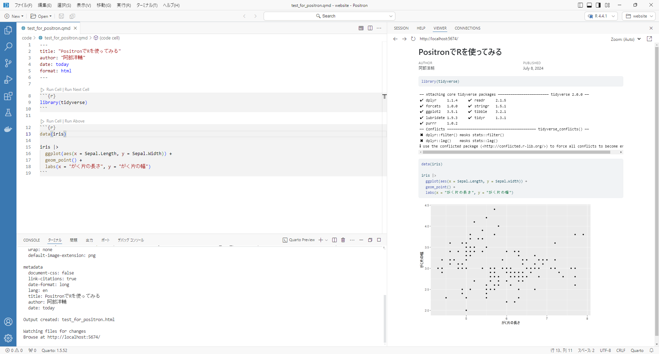The image size is (659, 354).
Task: Toggle the primary sidebar layout button
Action: (x=580, y=5)
